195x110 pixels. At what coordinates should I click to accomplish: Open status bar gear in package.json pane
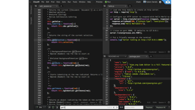[169, 102]
